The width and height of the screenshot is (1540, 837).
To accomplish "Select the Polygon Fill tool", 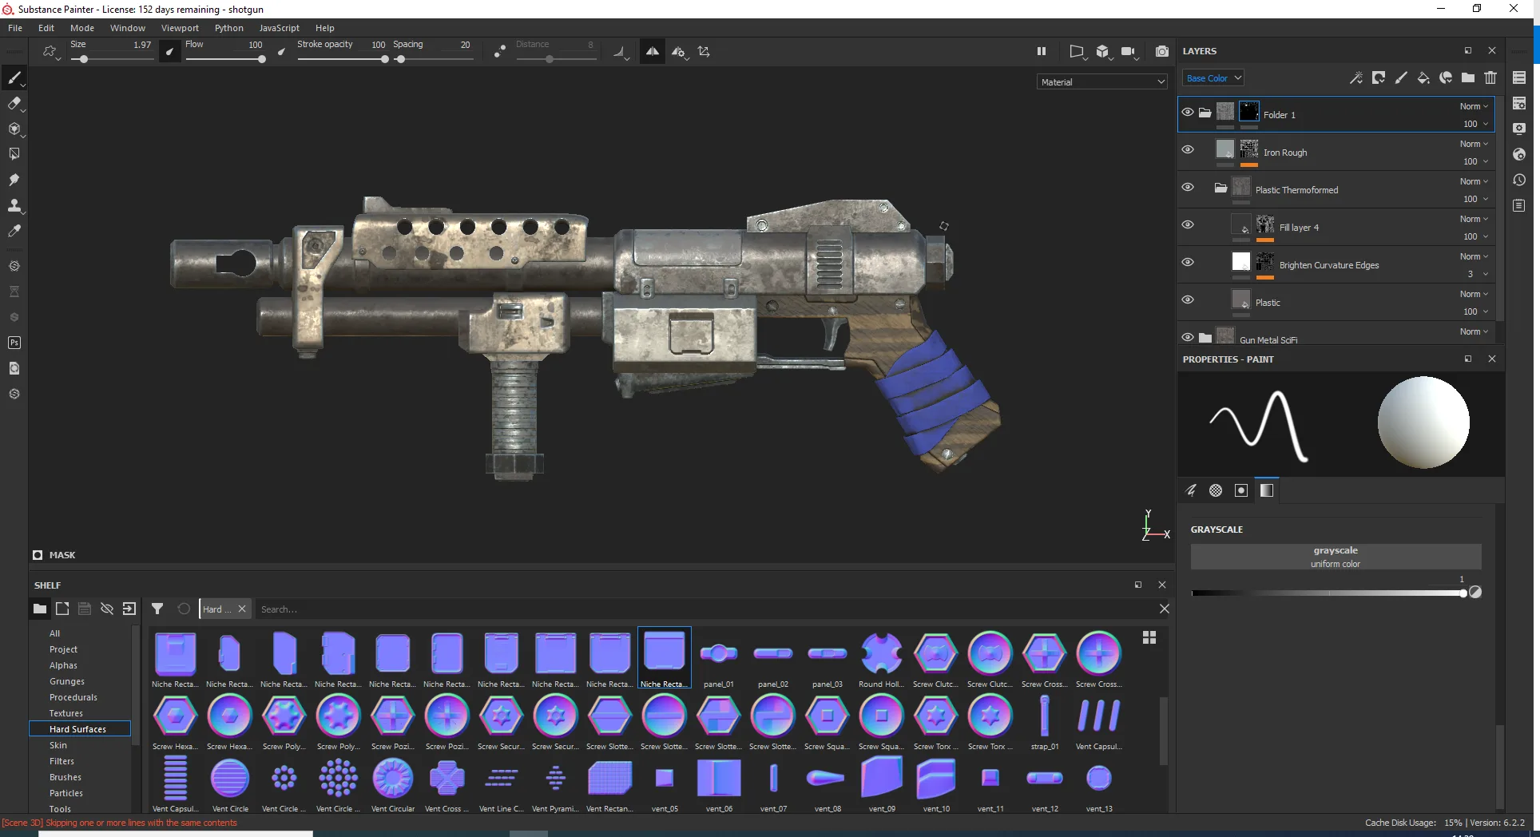I will pyautogui.click(x=14, y=154).
